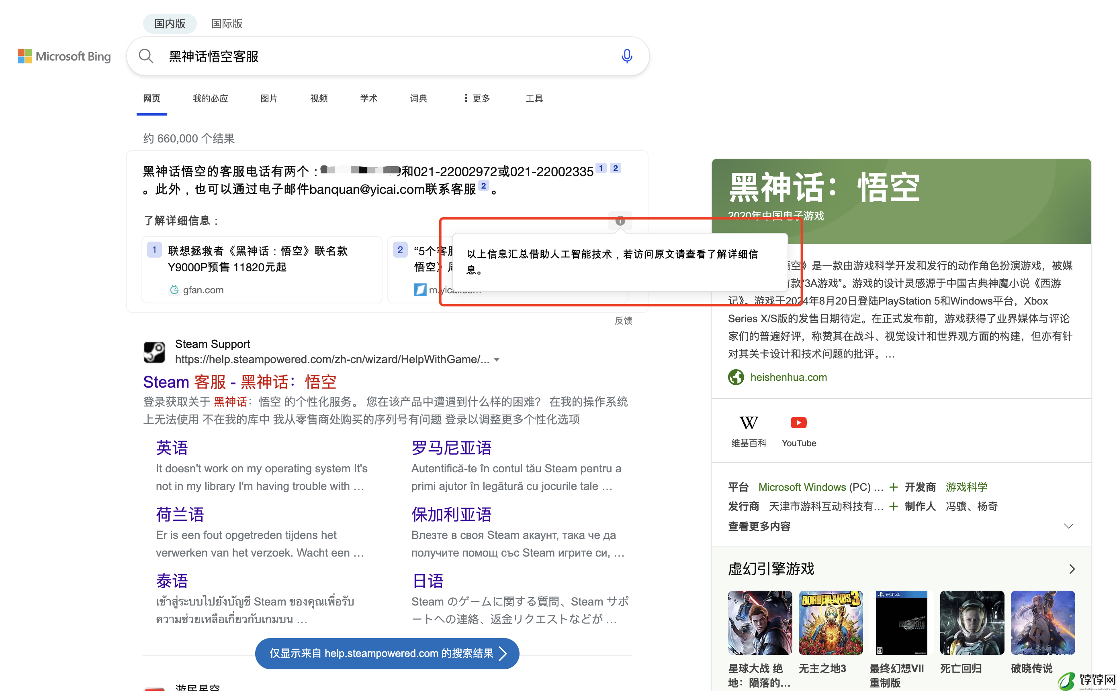Click the Microsoft Bing logo
Image resolution: width=1117 pixels, height=691 pixels.
[x=64, y=56]
